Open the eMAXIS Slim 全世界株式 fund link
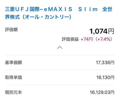The image size is (120, 99). (x=59, y=13)
